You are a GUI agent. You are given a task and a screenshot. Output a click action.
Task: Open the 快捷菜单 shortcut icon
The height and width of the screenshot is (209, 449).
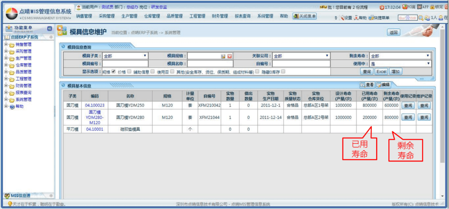coord(372,18)
